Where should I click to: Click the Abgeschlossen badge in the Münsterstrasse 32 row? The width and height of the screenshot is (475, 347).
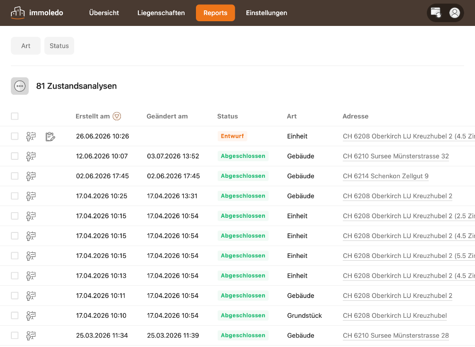click(x=243, y=156)
